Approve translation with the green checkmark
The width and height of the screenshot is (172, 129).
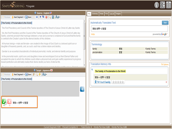click(x=4, y=102)
